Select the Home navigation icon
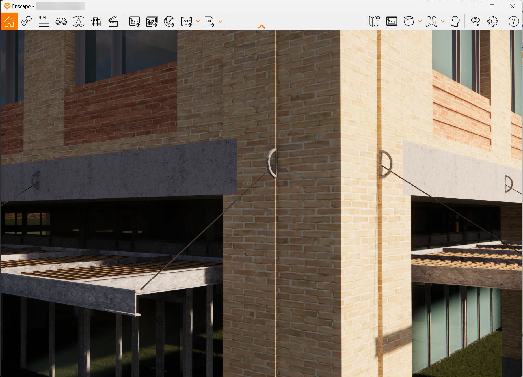Viewport: 523px width, 377px height. 9,21
